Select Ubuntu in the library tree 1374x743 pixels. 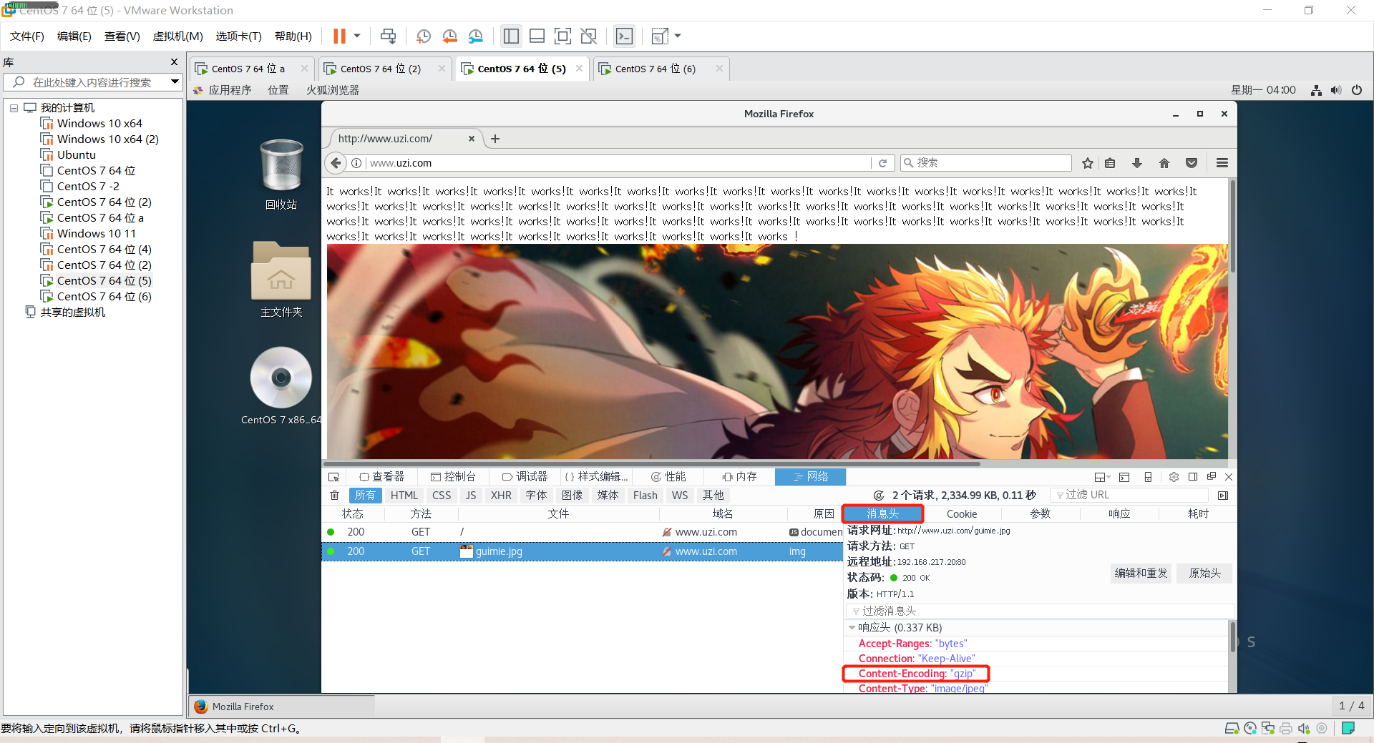coord(77,155)
